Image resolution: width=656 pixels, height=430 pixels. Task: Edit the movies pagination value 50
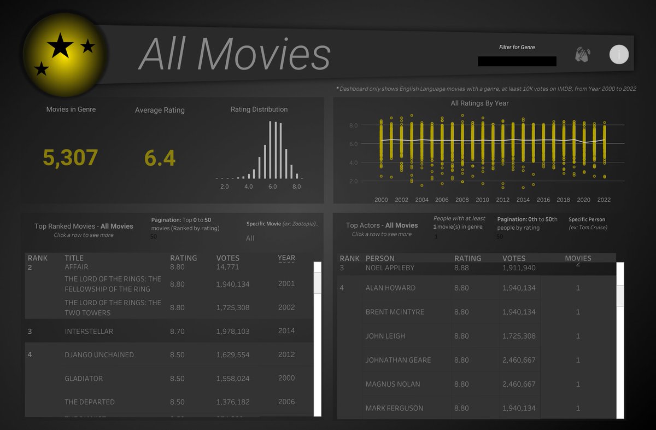153,237
